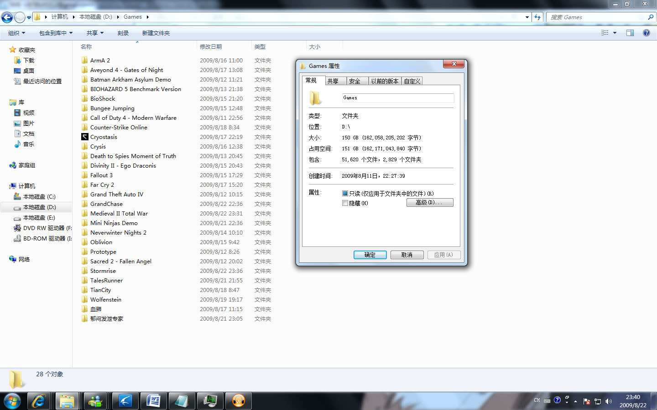
Task: Open the Help question mark icon
Action: [647, 33]
